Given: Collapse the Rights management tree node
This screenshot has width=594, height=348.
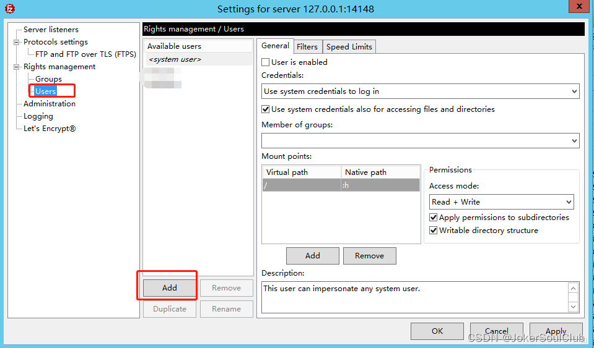Looking at the screenshot, I should (16, 67).
